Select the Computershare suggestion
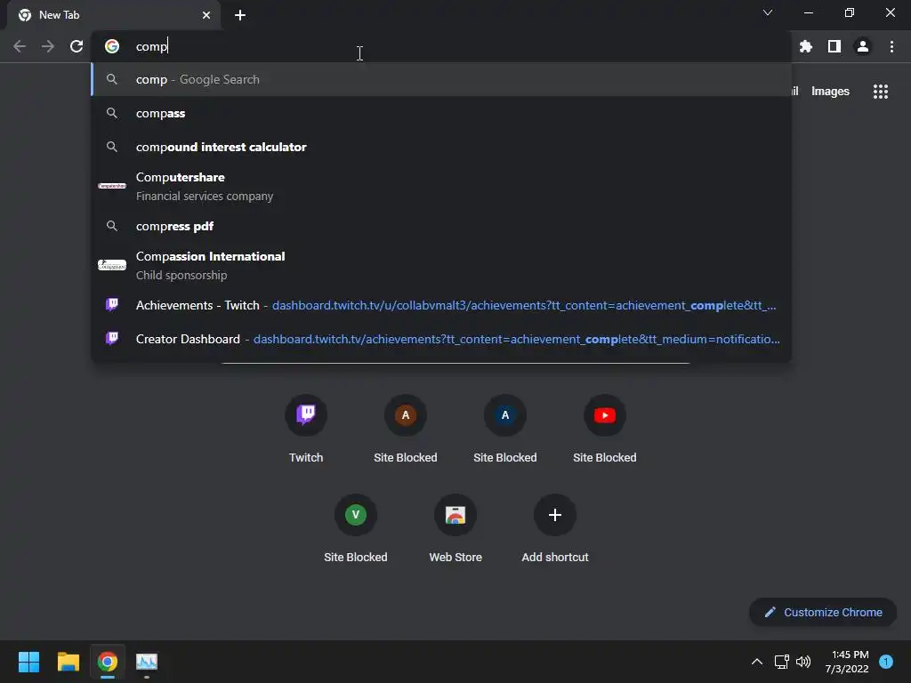This screenshot has width=911, height=683. [441, 187]
